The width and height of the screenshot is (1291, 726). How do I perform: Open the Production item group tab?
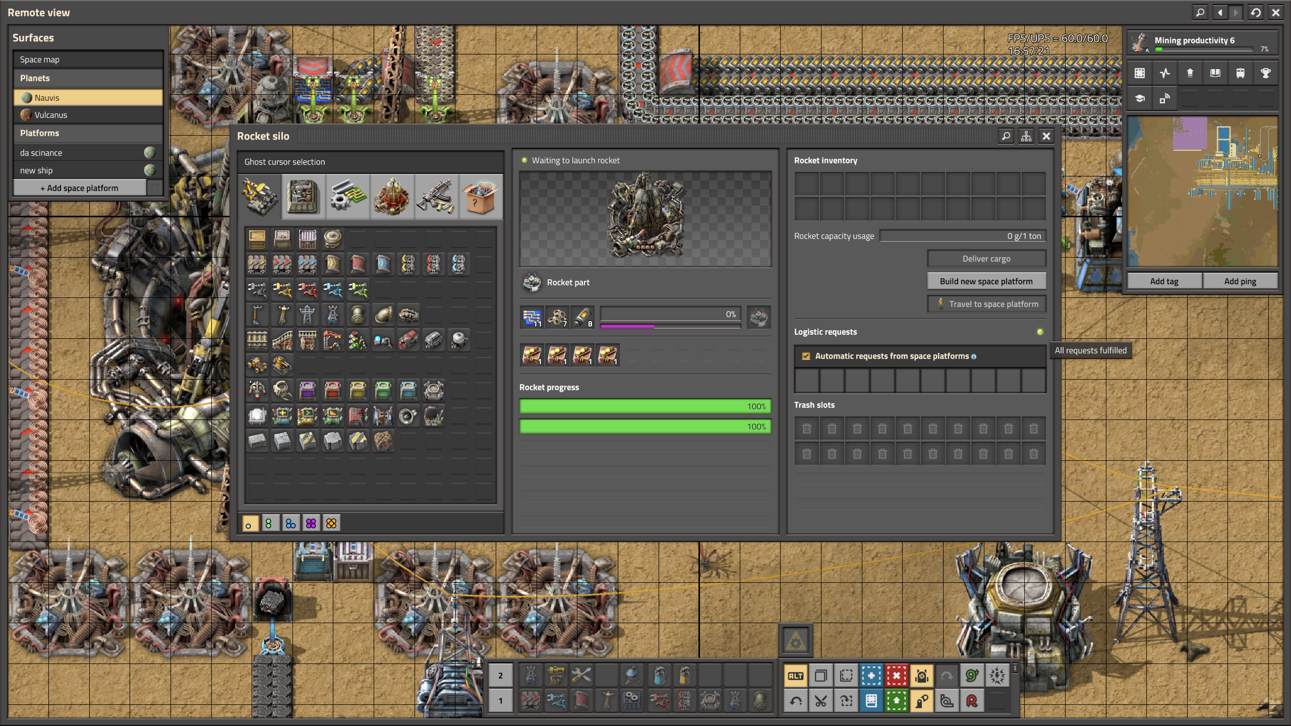pos(304,197)
